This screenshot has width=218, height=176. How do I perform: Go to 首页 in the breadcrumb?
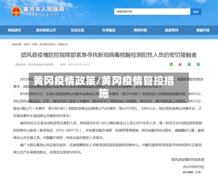click(x=27, y=44)
